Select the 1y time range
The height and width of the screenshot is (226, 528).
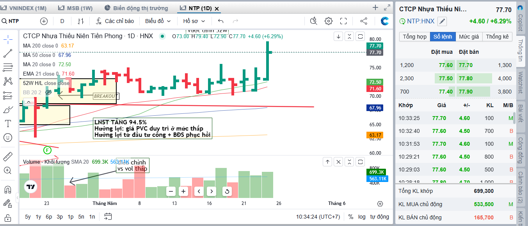[x=38, y=217]
